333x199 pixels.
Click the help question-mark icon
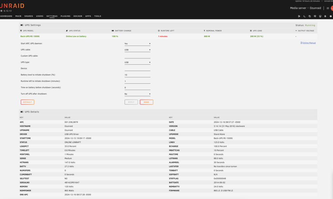pyautogui.click(x=331, y=16)
